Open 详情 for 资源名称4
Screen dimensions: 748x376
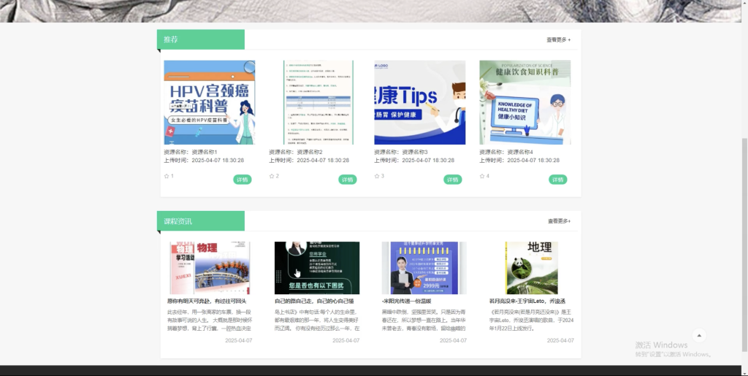coord(557,180)
